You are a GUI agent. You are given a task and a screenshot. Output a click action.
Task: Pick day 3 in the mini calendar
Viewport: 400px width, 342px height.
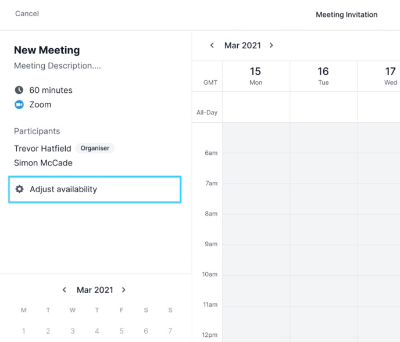coord(73,331)
